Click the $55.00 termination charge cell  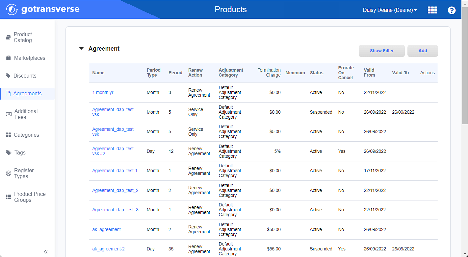tap(274, 249)
